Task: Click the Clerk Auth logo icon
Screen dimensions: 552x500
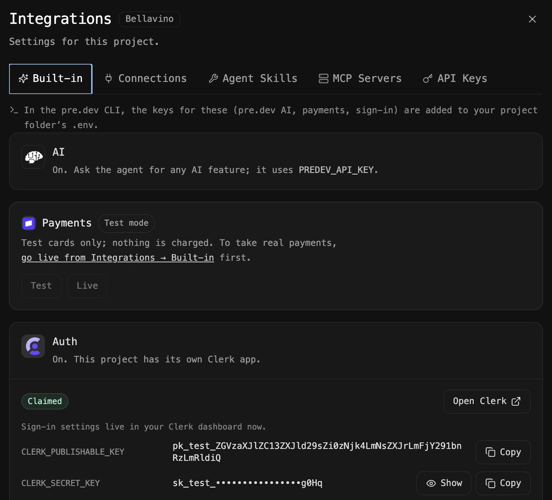Action: tap(33, 346)
